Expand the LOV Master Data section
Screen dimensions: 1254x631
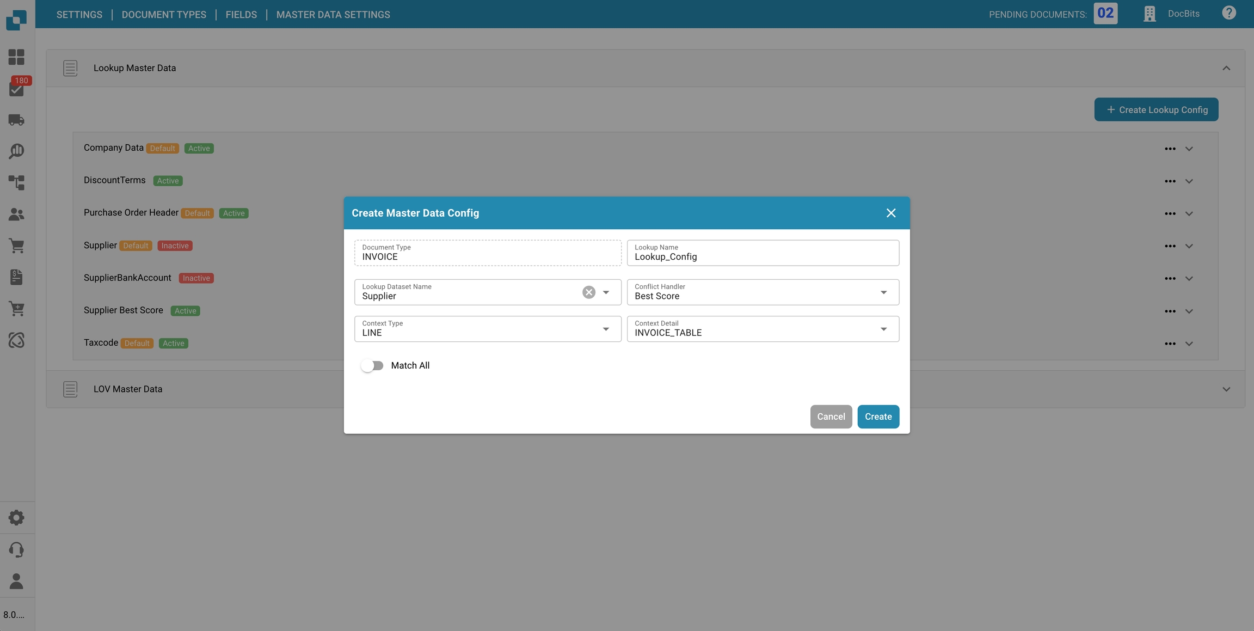(x=1226, y=389)
